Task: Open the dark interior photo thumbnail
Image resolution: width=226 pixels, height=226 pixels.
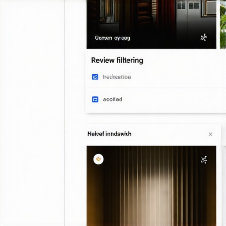Action: [151, 24]
